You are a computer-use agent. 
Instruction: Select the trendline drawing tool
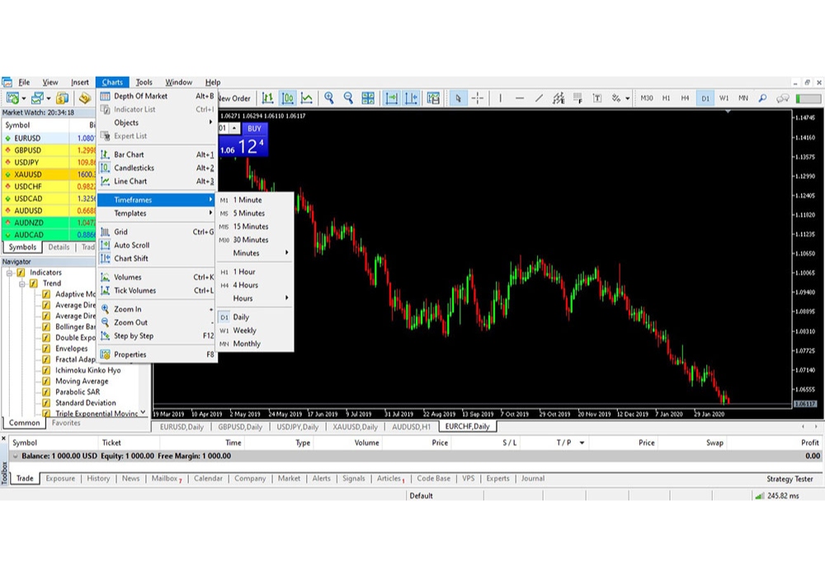pos(539,98)
